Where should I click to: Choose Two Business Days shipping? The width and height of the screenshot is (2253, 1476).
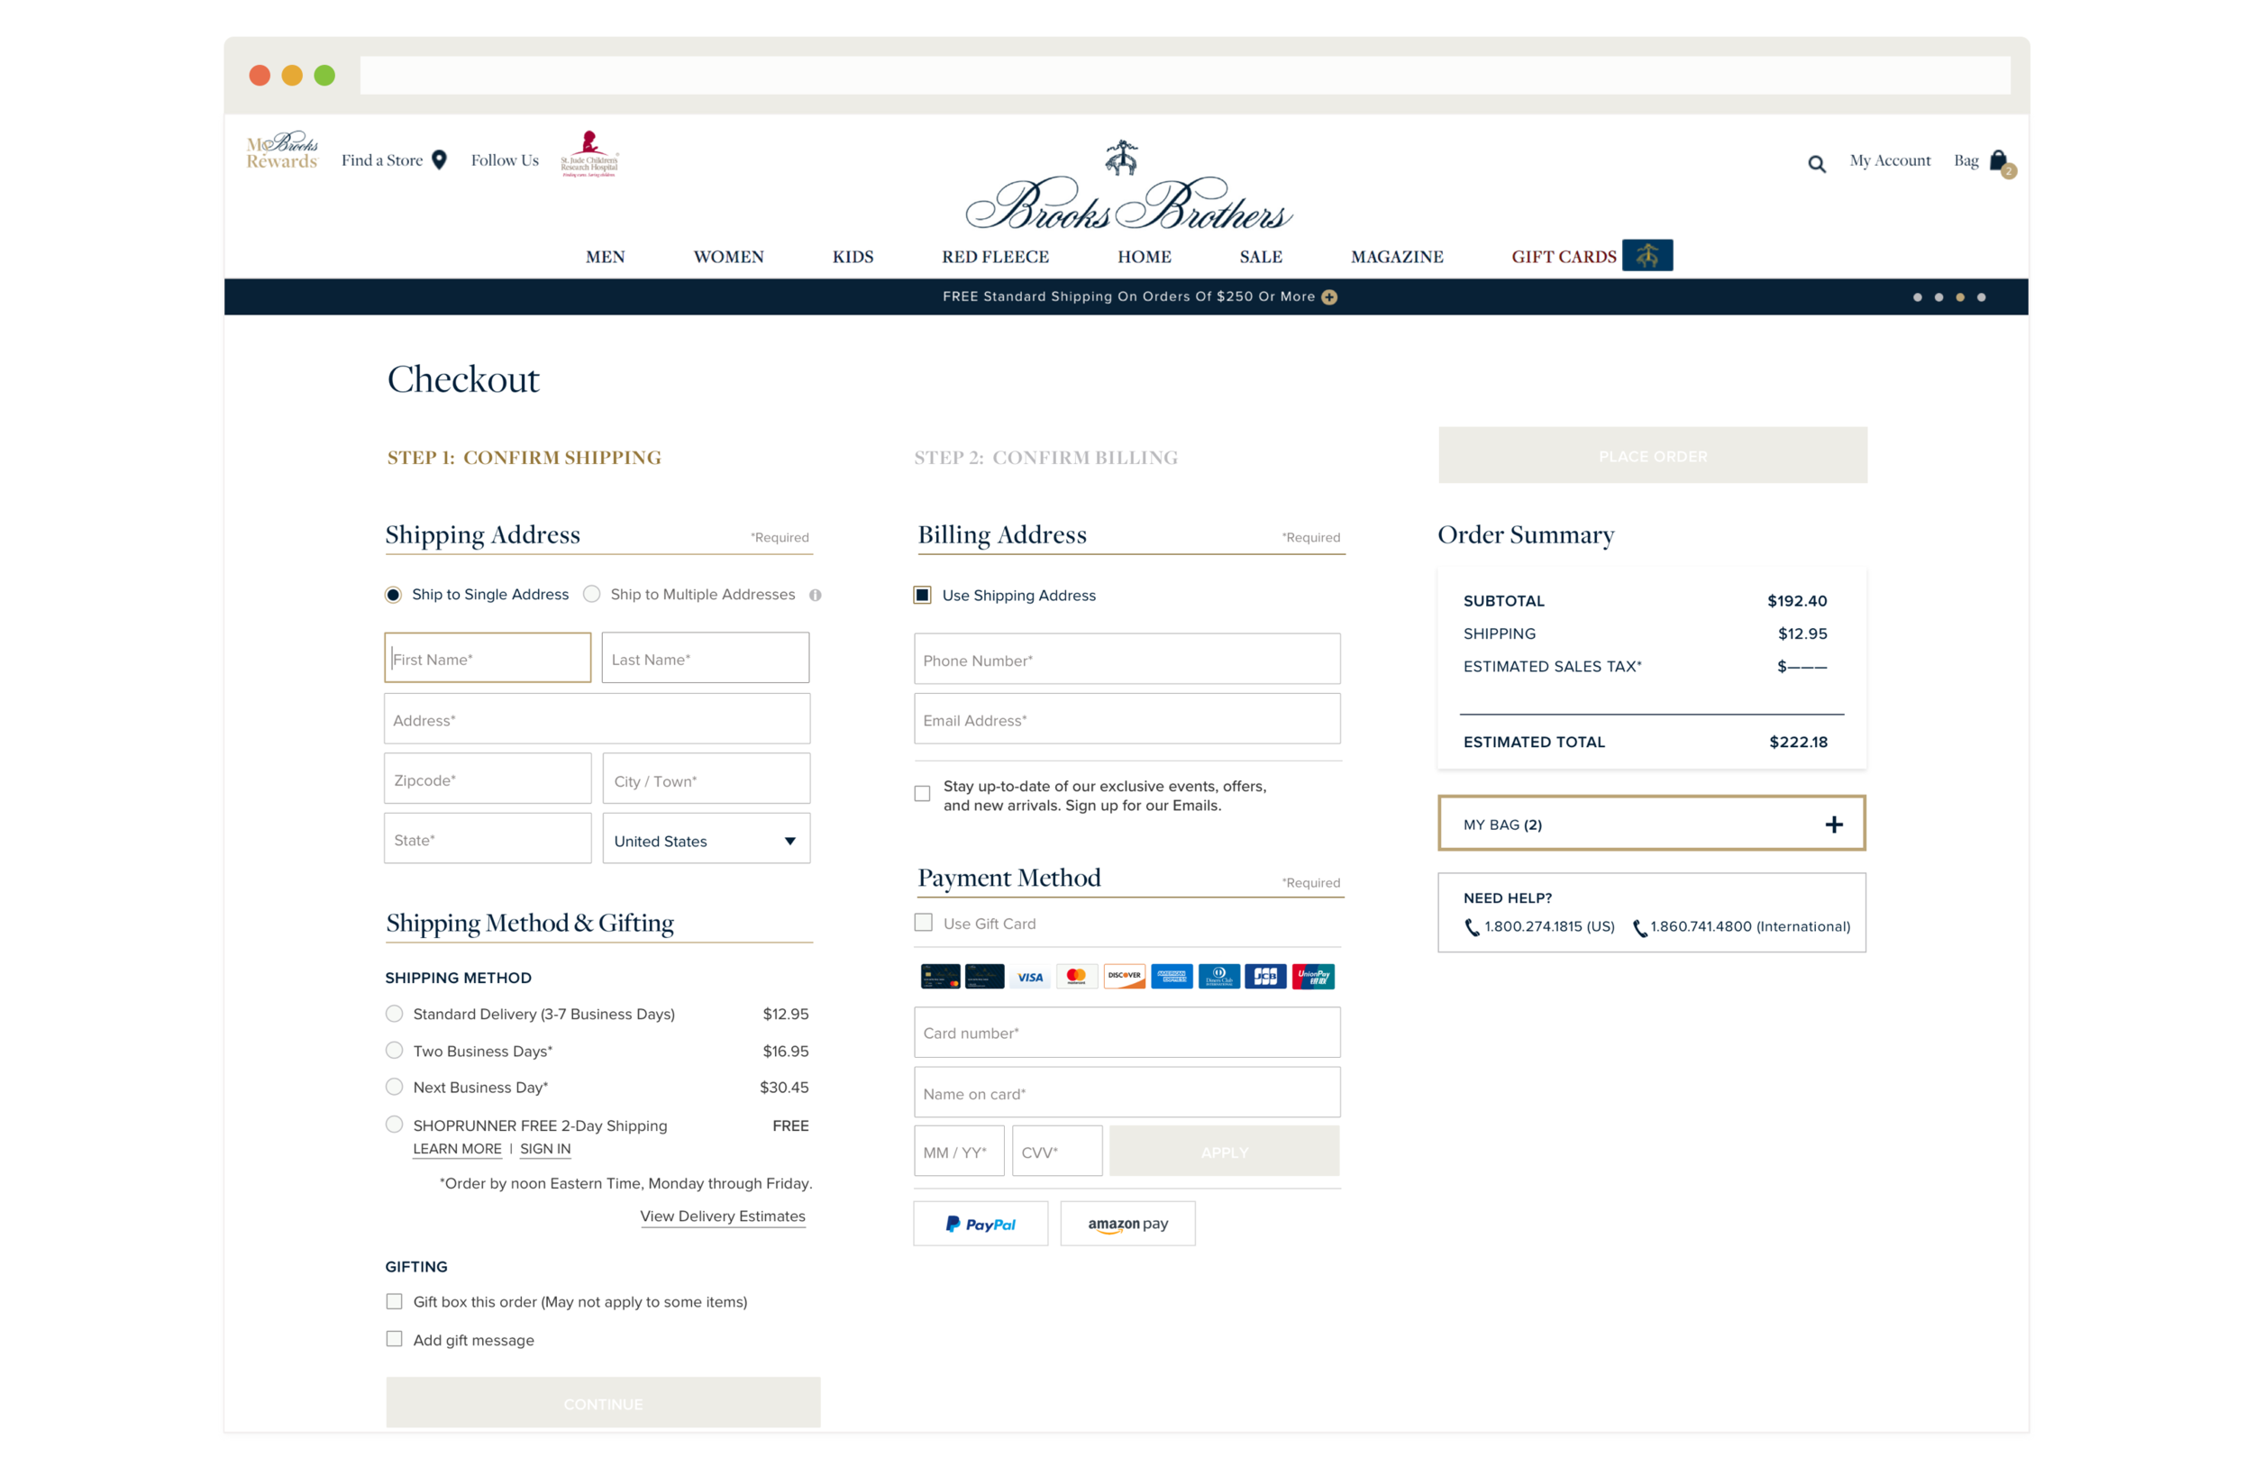click(395, 1051)
